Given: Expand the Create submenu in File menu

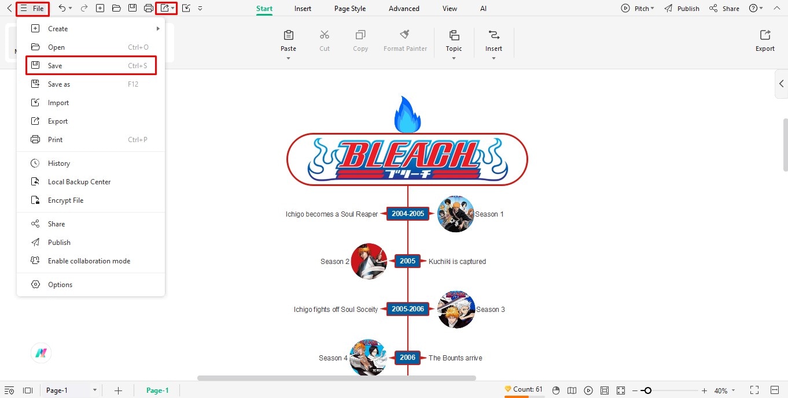Looking at the screenshot, I should click(91, 28).
